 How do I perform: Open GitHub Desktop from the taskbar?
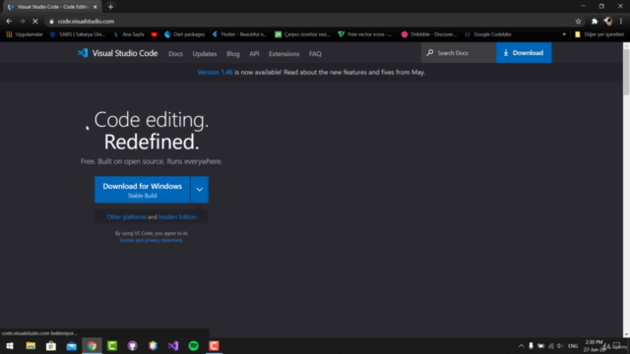tap(133, 345)
